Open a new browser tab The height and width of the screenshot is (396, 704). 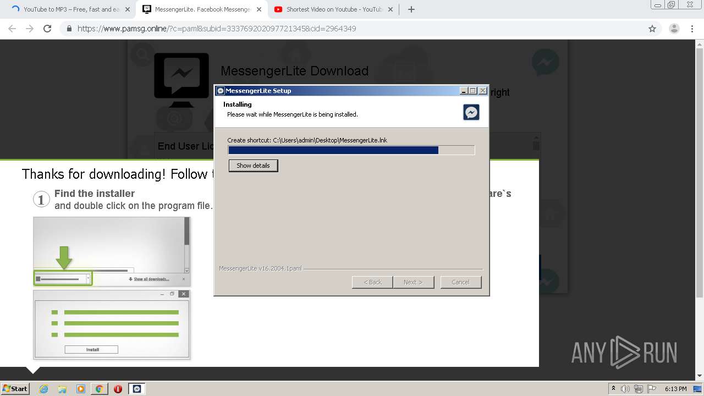(411, 9)
